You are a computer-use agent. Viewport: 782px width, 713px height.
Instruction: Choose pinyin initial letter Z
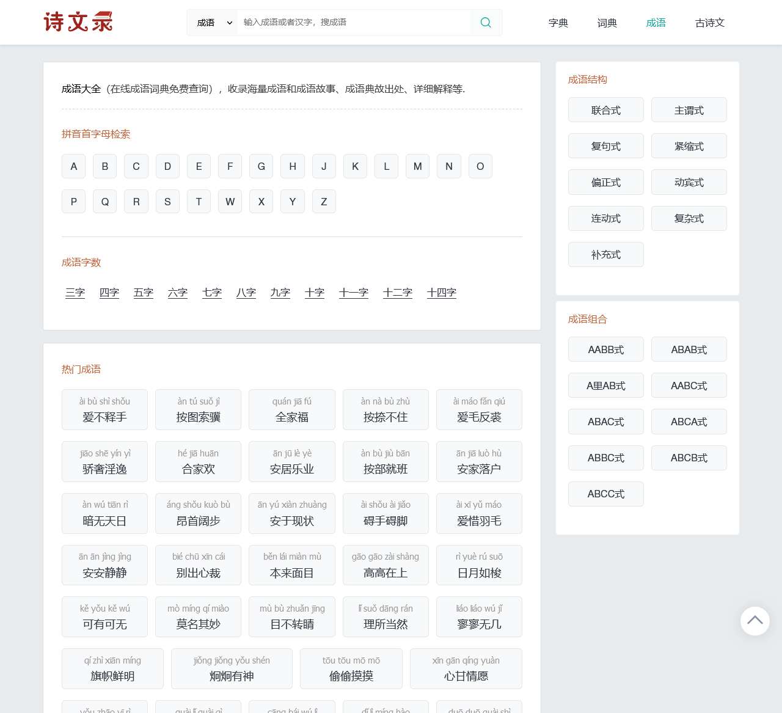click(324, 202)
